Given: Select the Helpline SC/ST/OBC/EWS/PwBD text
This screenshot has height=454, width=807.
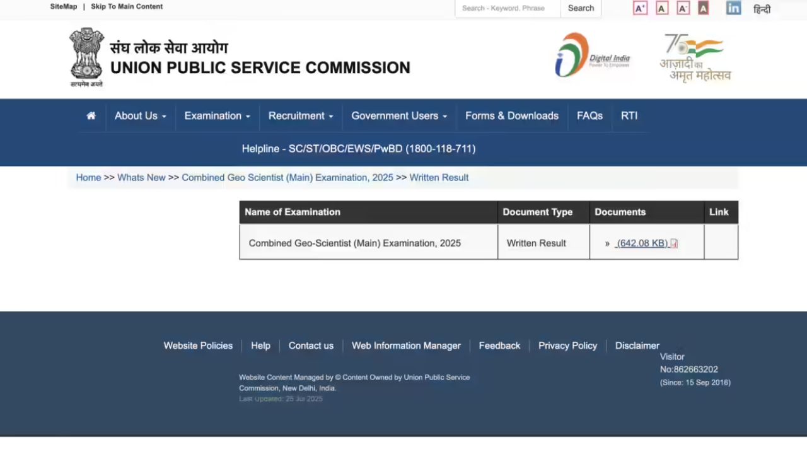Looking at the screenshot, I should 359,149.
